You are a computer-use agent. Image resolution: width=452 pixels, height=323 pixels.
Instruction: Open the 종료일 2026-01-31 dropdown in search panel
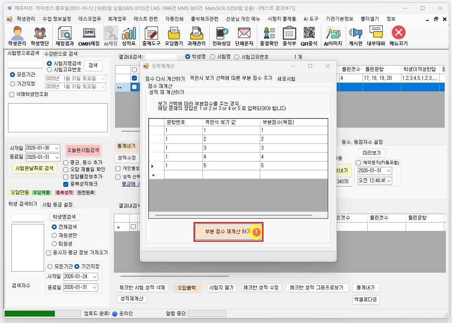57,157
